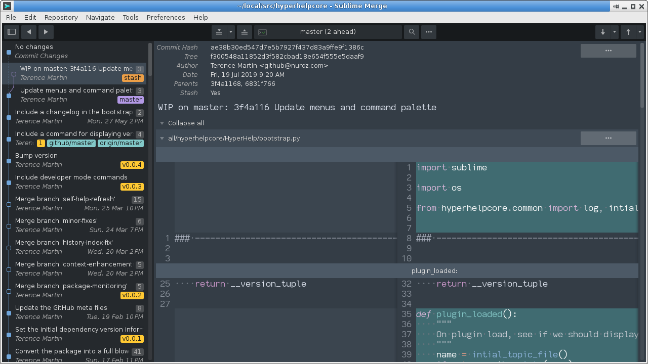648x364 pixels.
Task: Click the terminal icon beside the branch name
Action: (262, 32)
